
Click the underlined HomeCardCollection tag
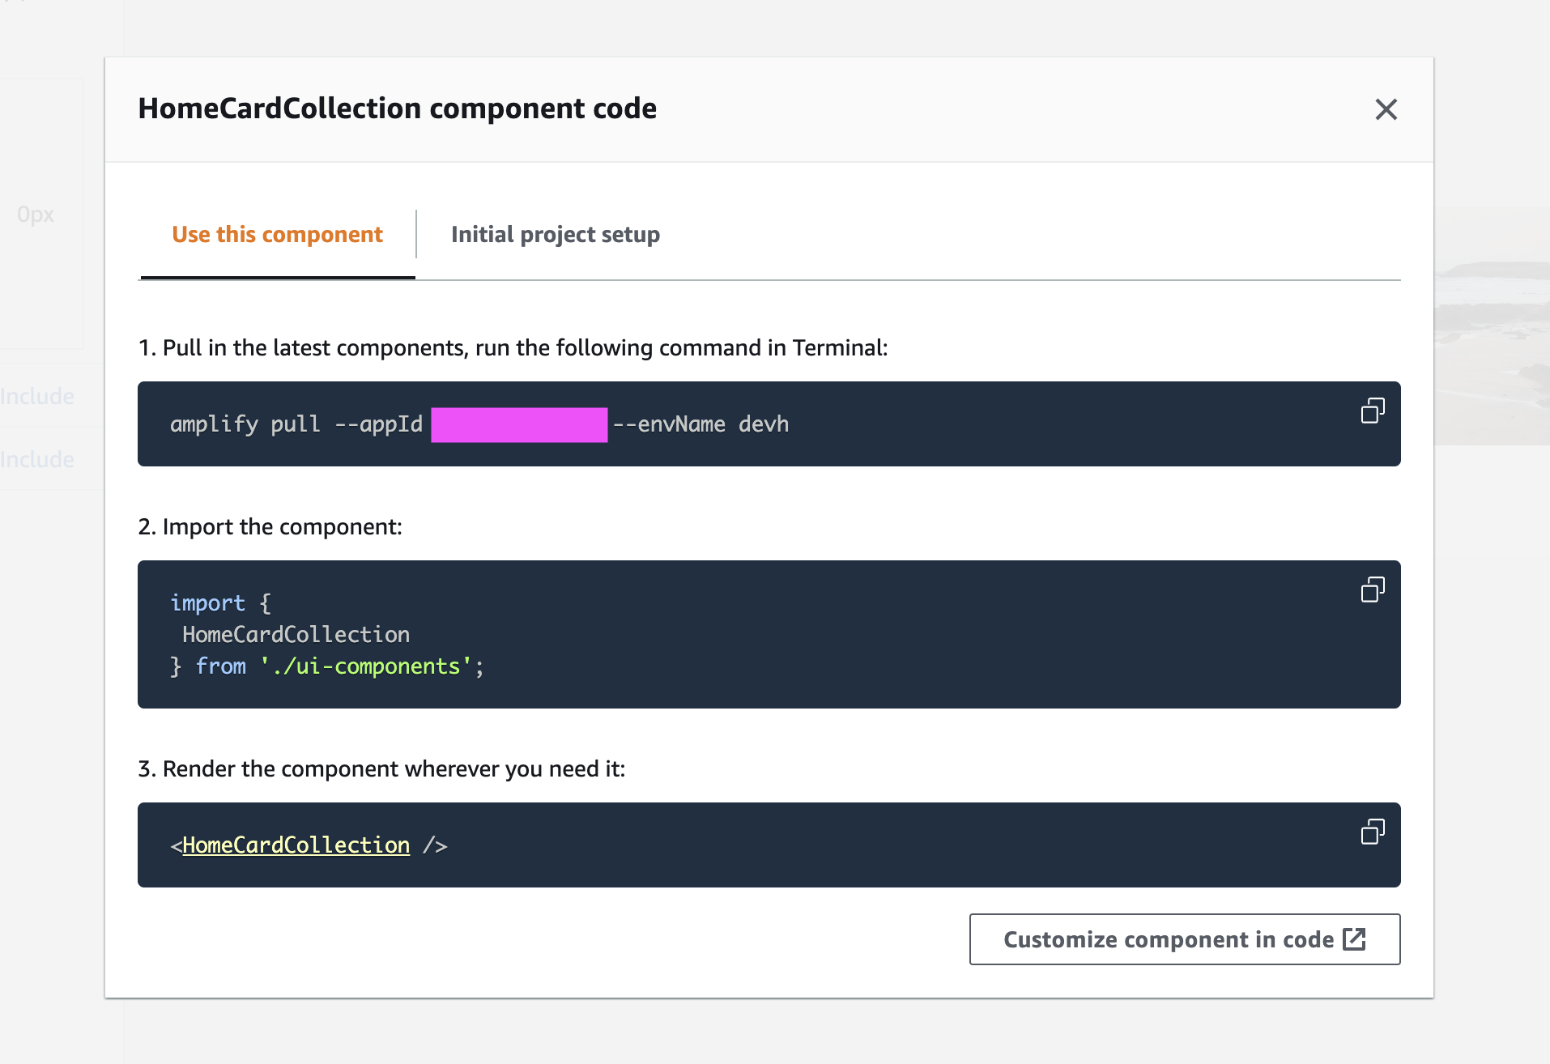296,845
